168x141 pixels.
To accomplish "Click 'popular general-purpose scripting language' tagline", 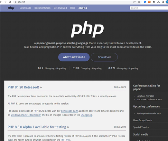I will 62,43.
